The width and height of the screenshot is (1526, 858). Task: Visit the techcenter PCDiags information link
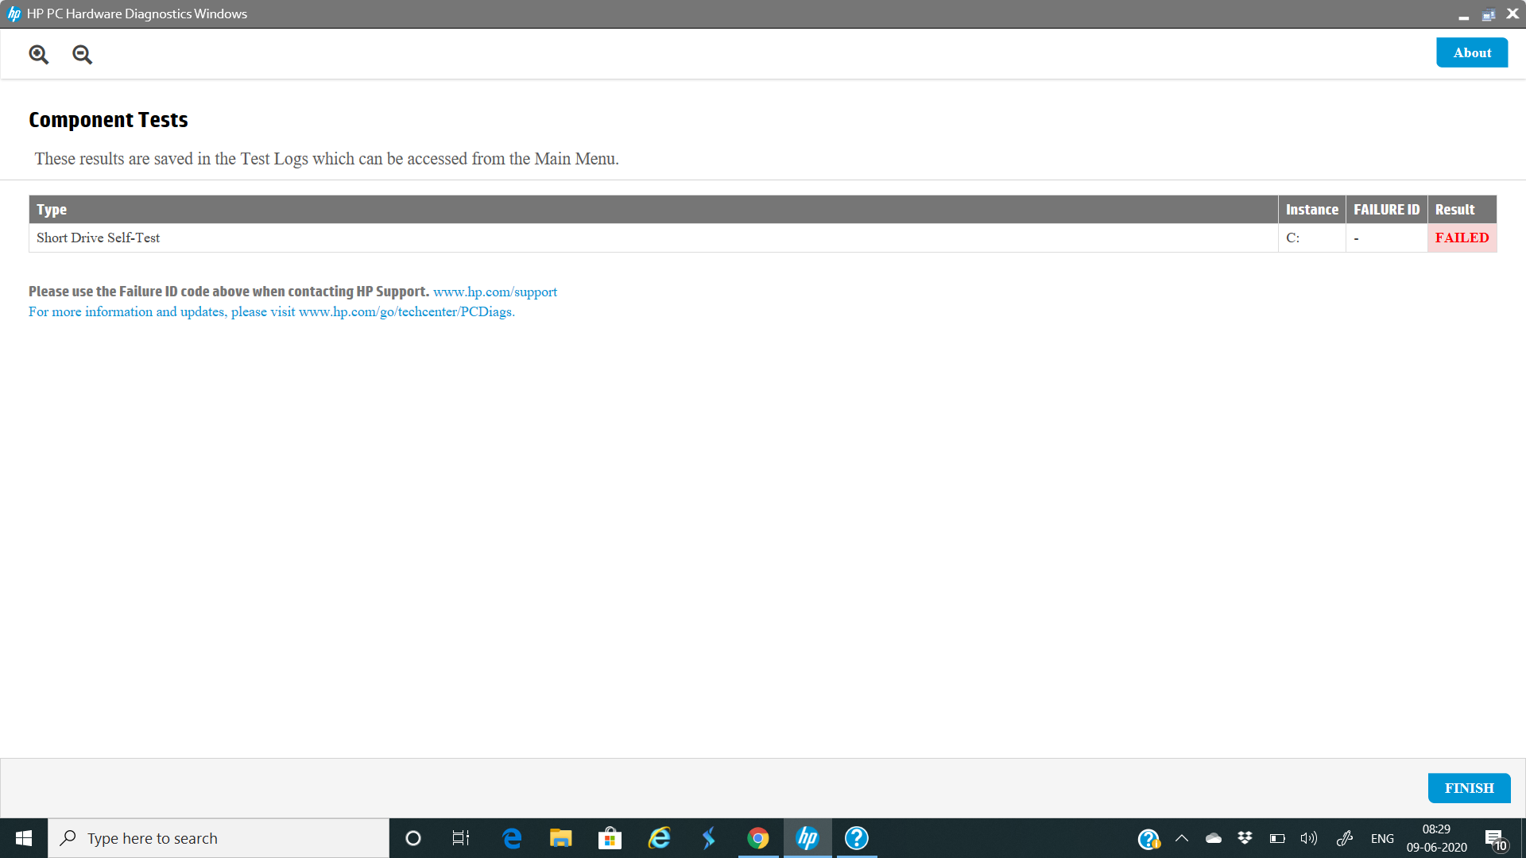(405, 311)
